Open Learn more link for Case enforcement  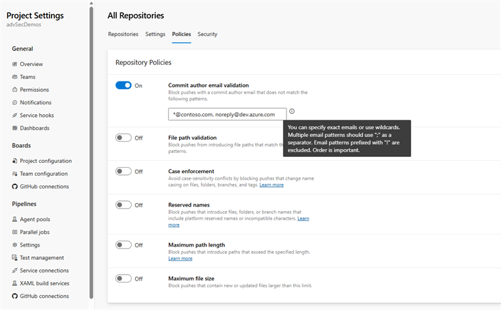[x=272, y=184]
